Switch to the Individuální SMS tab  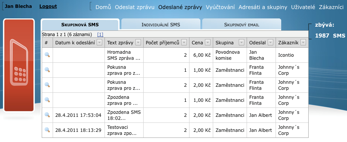click(x=161, y=24)
